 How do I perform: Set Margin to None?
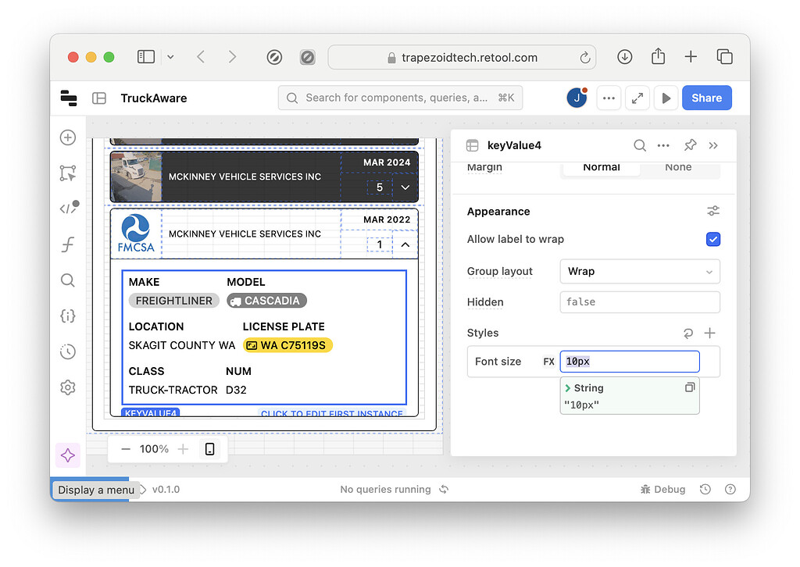(678, 168)
